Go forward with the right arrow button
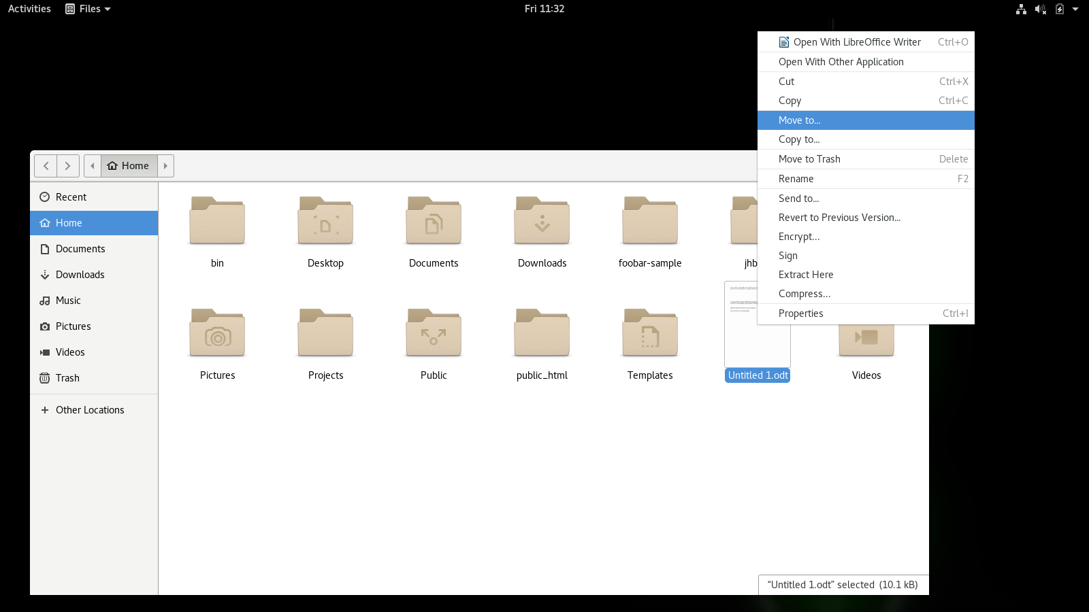 (x=67, y=166)
